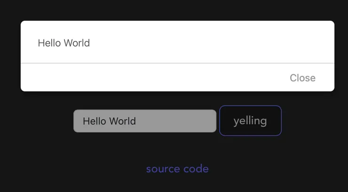
Task: Click empty right end of the input
Action: click(198, 121)
